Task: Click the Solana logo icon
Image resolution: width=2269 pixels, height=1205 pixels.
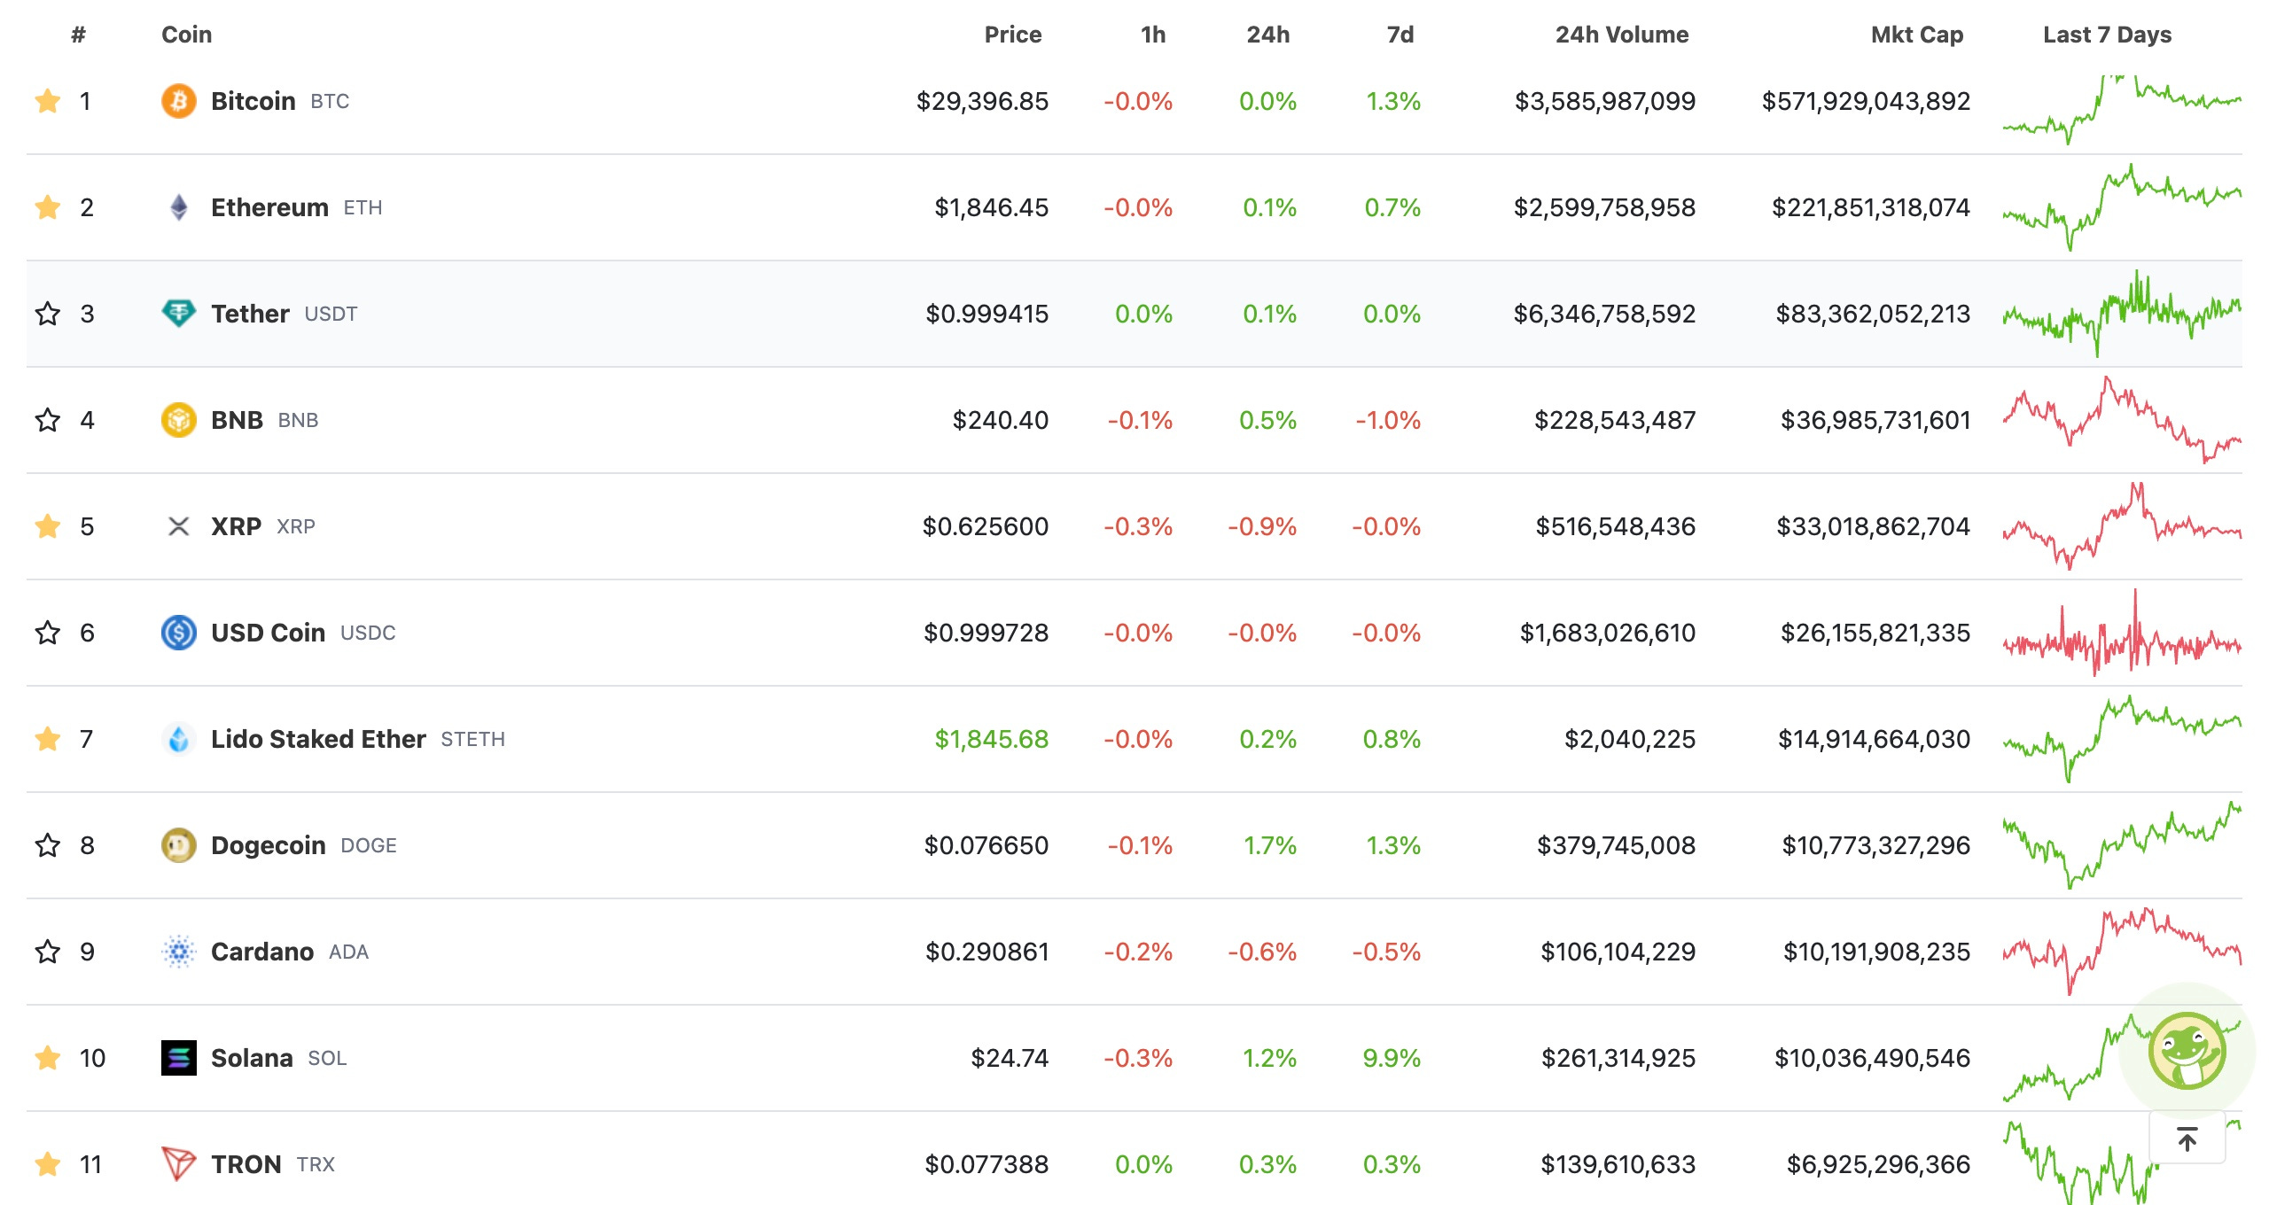Action: [179, 1058]
